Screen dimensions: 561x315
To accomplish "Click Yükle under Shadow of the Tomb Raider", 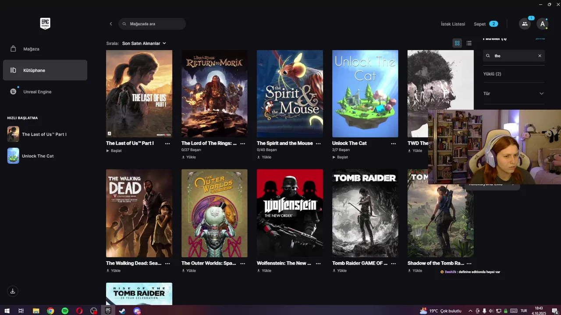I will click(415, 270).
